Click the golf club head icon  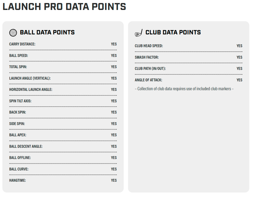pyautogui.click(x=139, y=33)
